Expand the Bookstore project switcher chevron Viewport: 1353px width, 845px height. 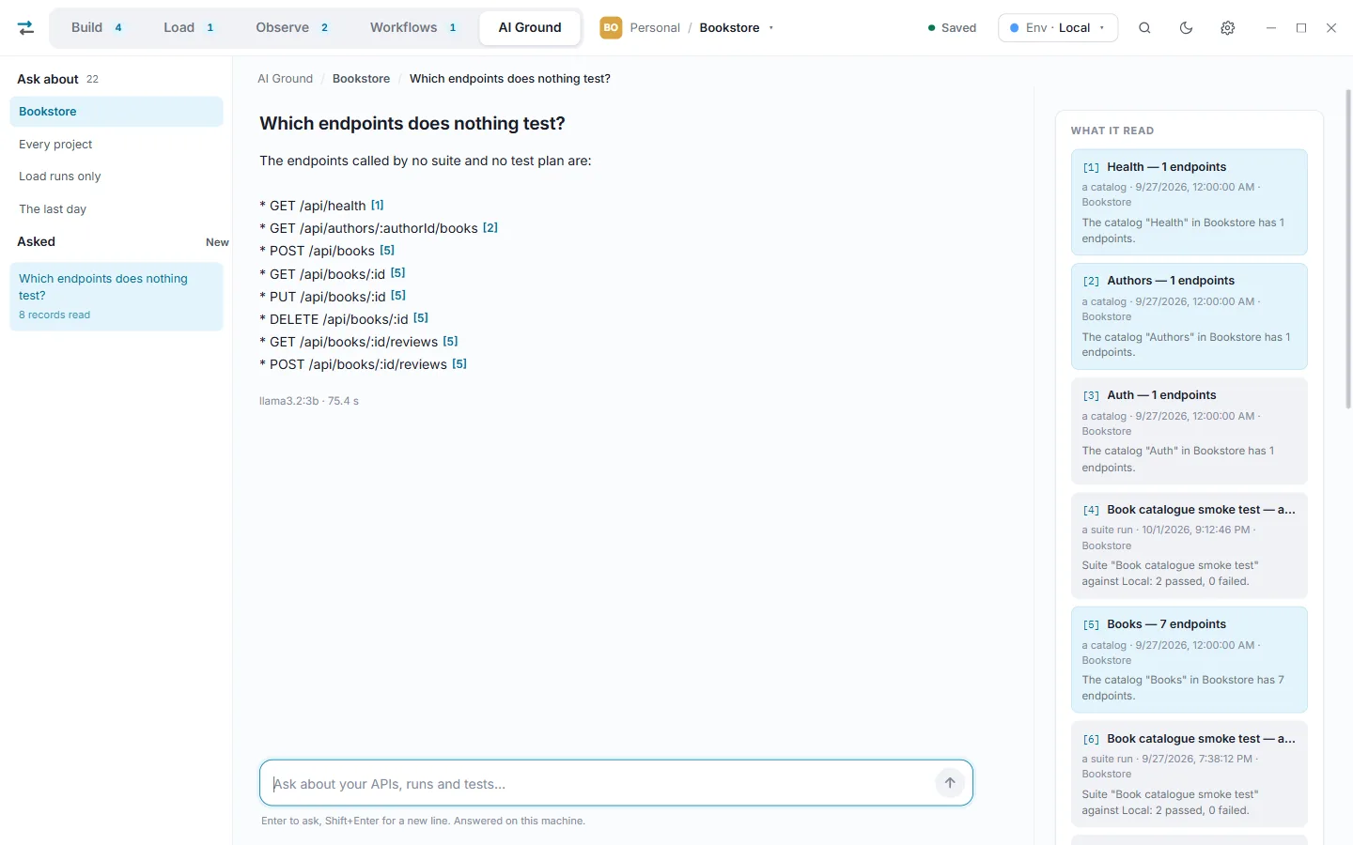point(771,28)
